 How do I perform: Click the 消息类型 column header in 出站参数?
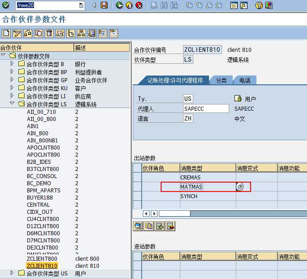click(x=208, y=168)
